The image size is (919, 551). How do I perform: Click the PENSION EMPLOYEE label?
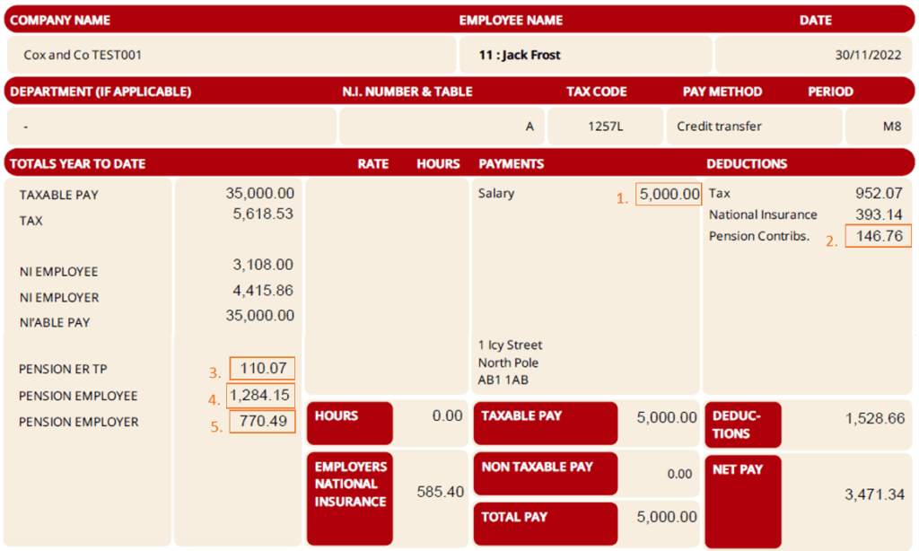pos(78,397)
